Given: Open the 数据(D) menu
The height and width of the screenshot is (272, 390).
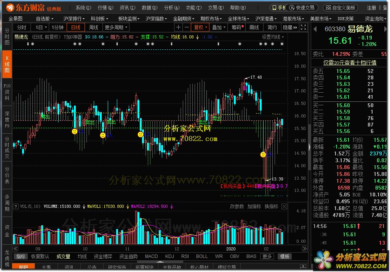Looking at the screenshot, I should point(149,8).
